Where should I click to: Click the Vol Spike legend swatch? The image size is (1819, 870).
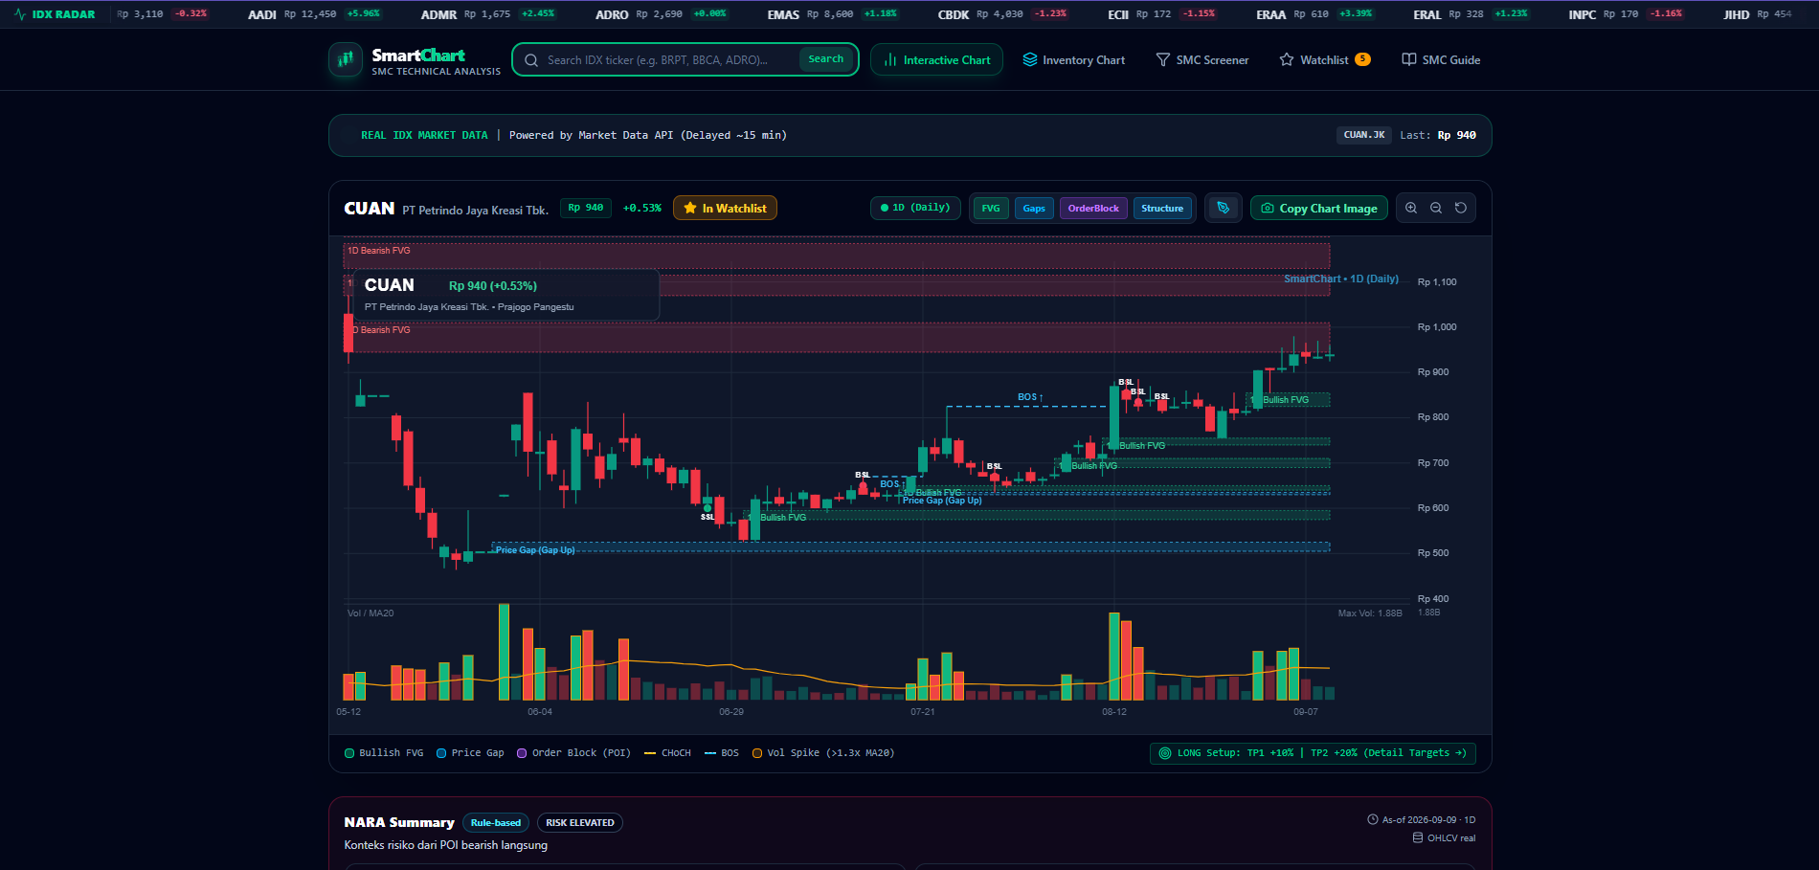click(757, 753)
